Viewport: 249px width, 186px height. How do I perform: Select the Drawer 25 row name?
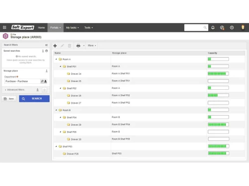[76, 81]
